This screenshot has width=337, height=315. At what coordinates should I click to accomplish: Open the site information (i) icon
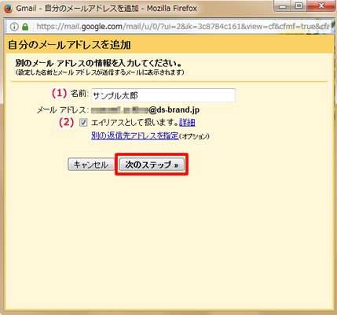coord(14,27)
